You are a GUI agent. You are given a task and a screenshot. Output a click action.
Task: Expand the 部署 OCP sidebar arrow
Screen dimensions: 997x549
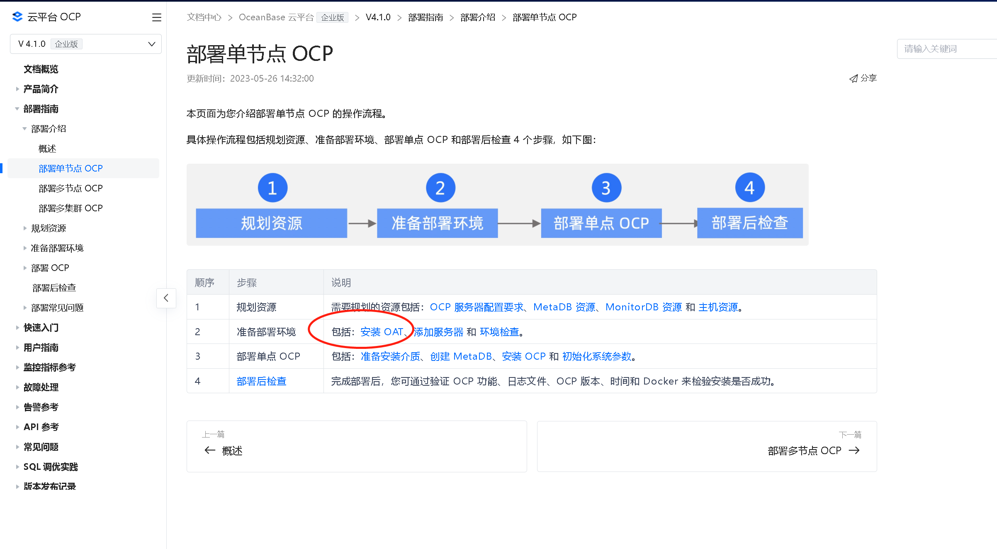(x=25, y=268)
